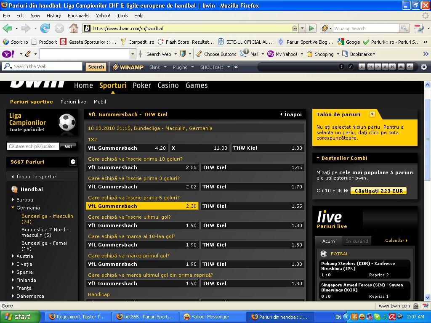Image resolution: width=431 pixels, height=323 pixels.
Task: Open the Winamp Plugins dropdown
Action: tap(184, 67)
